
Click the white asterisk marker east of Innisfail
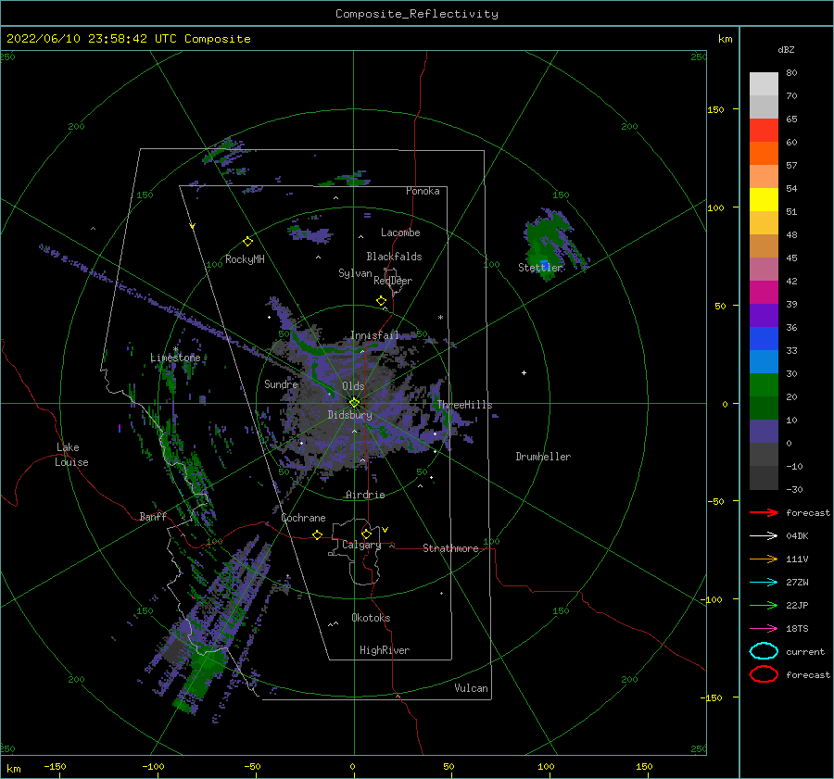coord(440,318)
